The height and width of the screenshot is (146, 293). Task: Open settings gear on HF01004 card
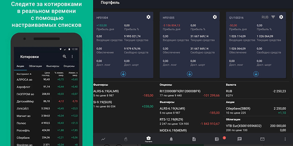(x=148, y=17)
